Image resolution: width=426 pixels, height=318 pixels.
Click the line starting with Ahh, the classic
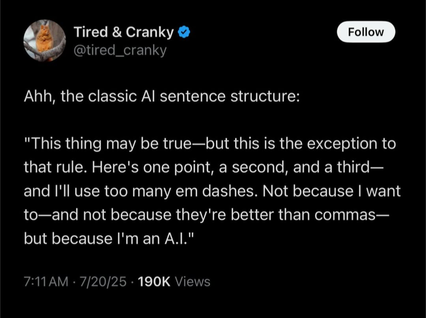163,95
